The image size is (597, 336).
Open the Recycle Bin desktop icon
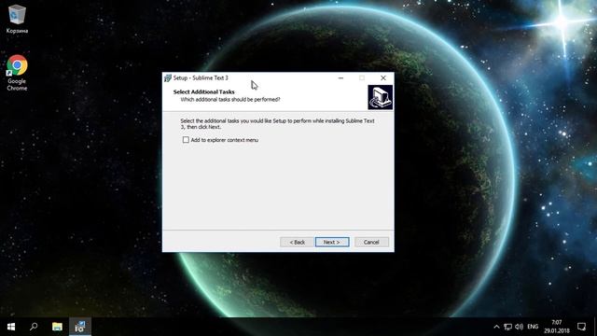tap(17, 19)
